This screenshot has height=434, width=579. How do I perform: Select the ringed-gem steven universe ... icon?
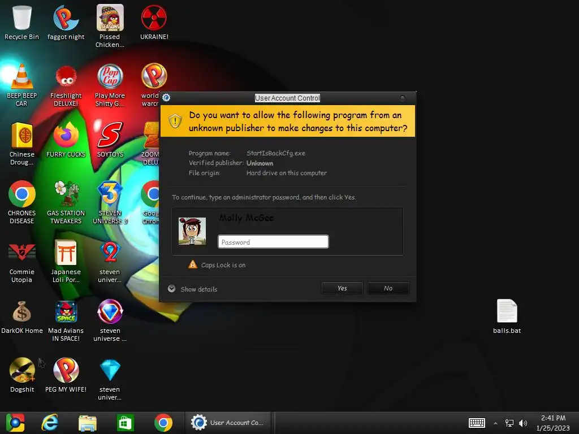110,320
